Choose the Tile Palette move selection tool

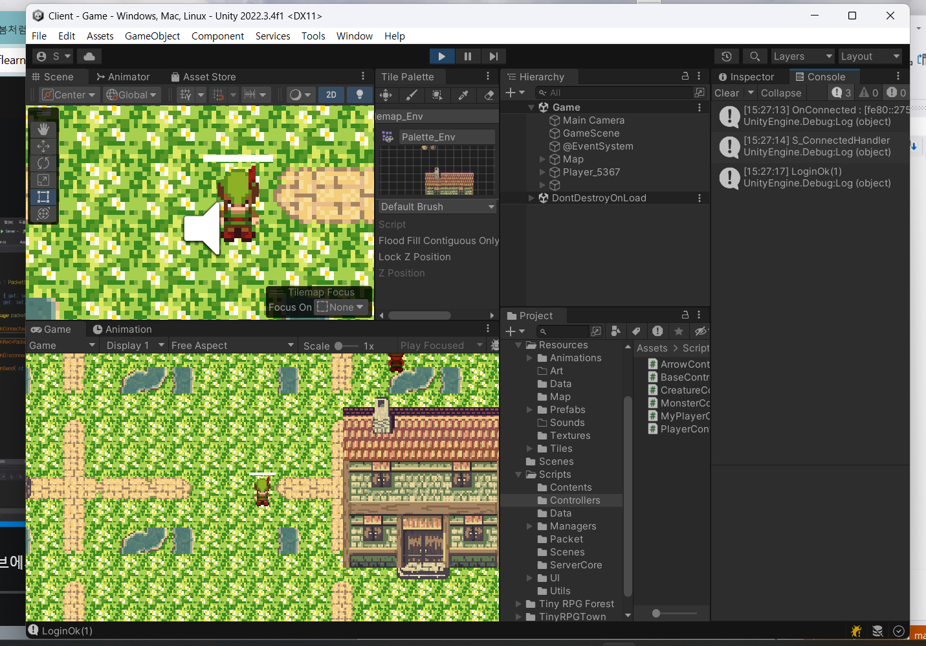point(386,95)
